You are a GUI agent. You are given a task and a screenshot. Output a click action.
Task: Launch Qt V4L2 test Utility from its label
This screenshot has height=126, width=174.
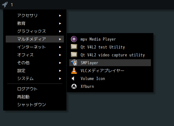click(x=103, y=47)
